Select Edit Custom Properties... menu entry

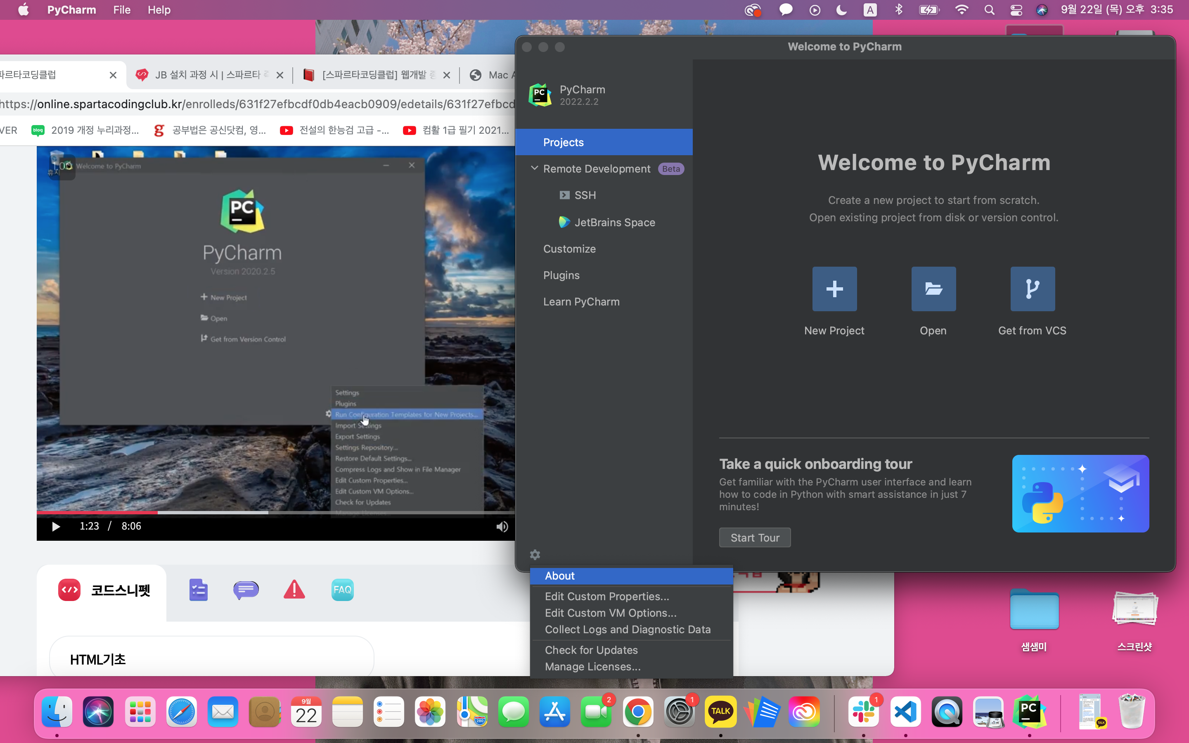pyautogui.click(x=632, y=596)
